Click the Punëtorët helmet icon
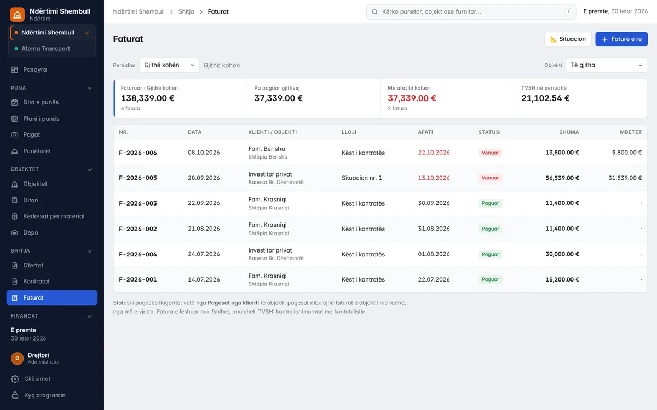This screenshot has height=410, width=657. tap(15, 151)
